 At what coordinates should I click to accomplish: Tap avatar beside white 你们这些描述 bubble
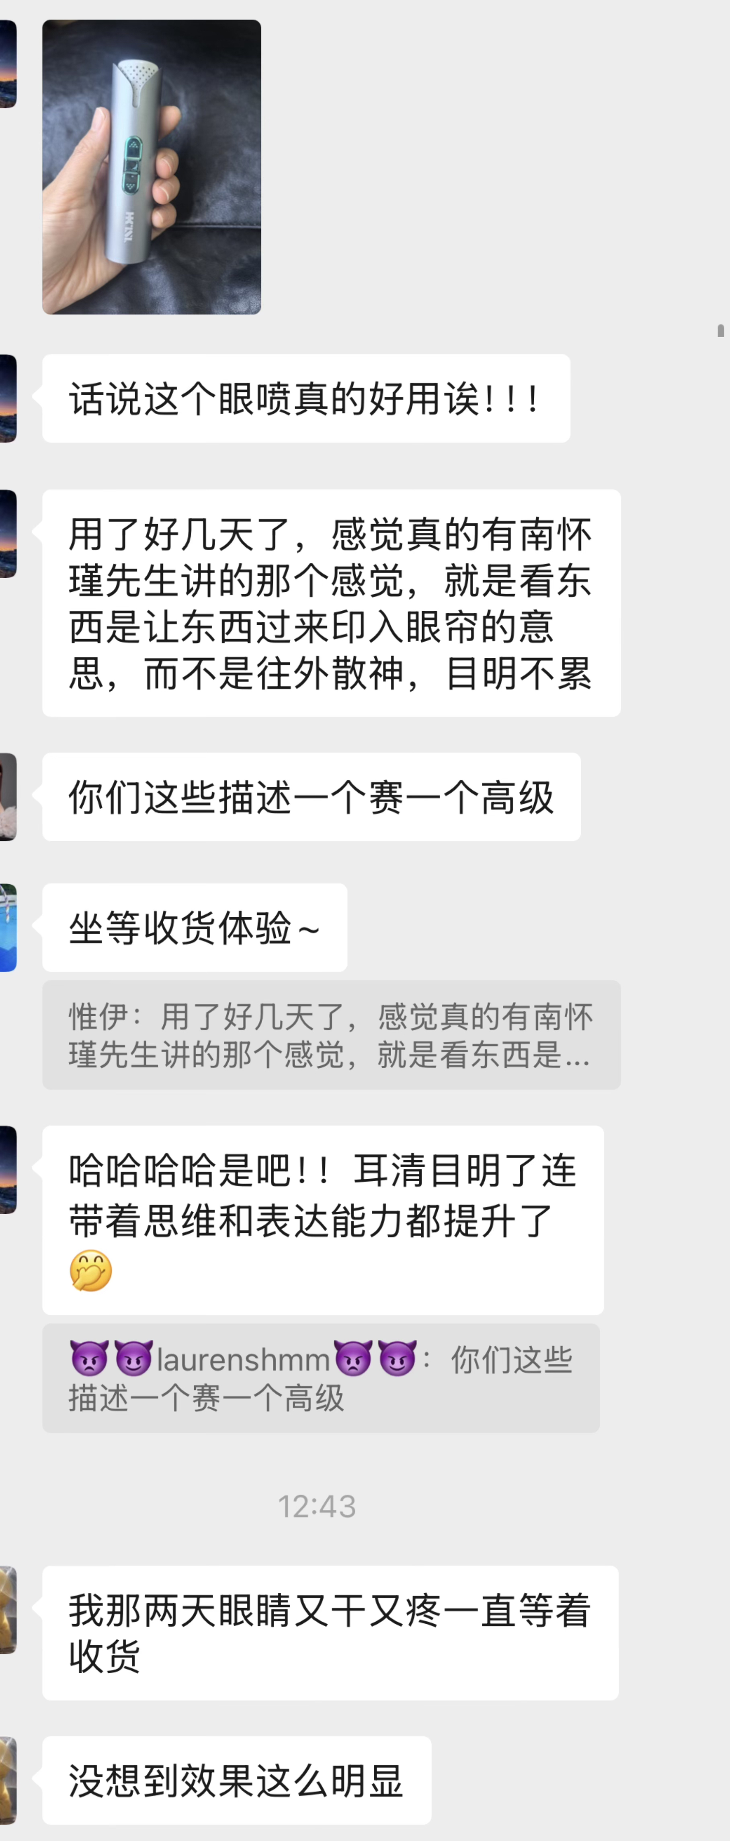(x=8, y=796)
